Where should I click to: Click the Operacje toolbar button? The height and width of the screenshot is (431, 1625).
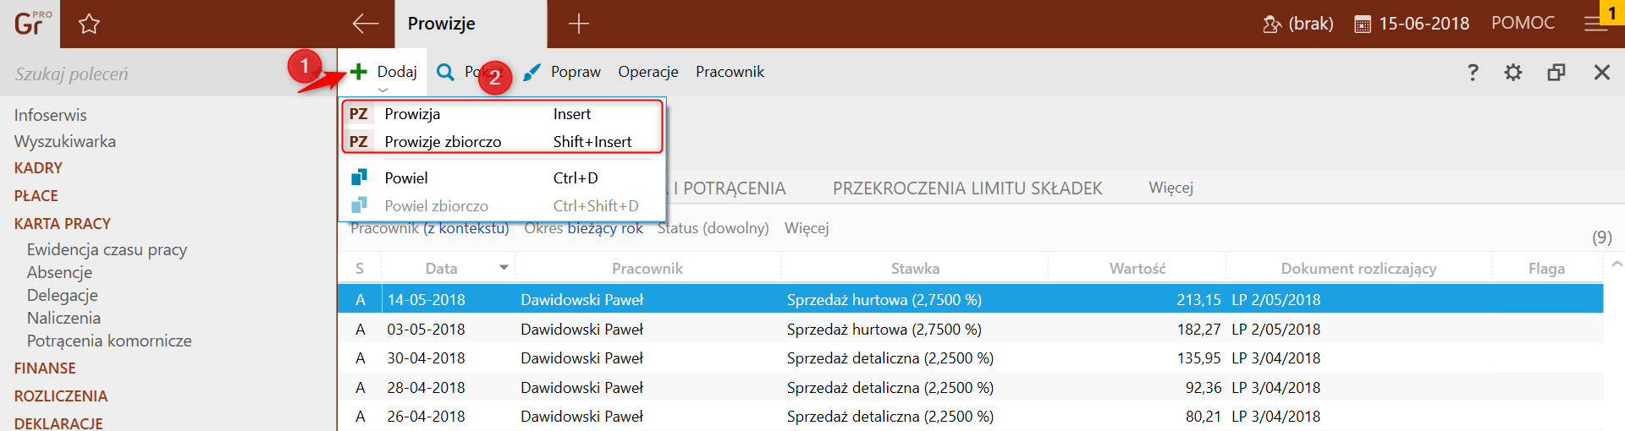647,72
